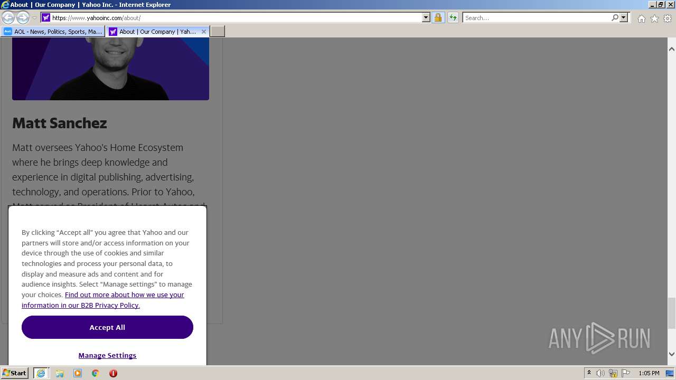The width and height of the screenshot is (676, 380).
Task: Click the Search box in the toolbar
Action: pos(536,17)
